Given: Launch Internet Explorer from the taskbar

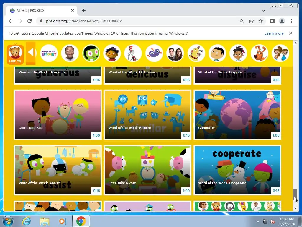Looking at the screenshot, I should pyautogui.click(x=26, y=221).
